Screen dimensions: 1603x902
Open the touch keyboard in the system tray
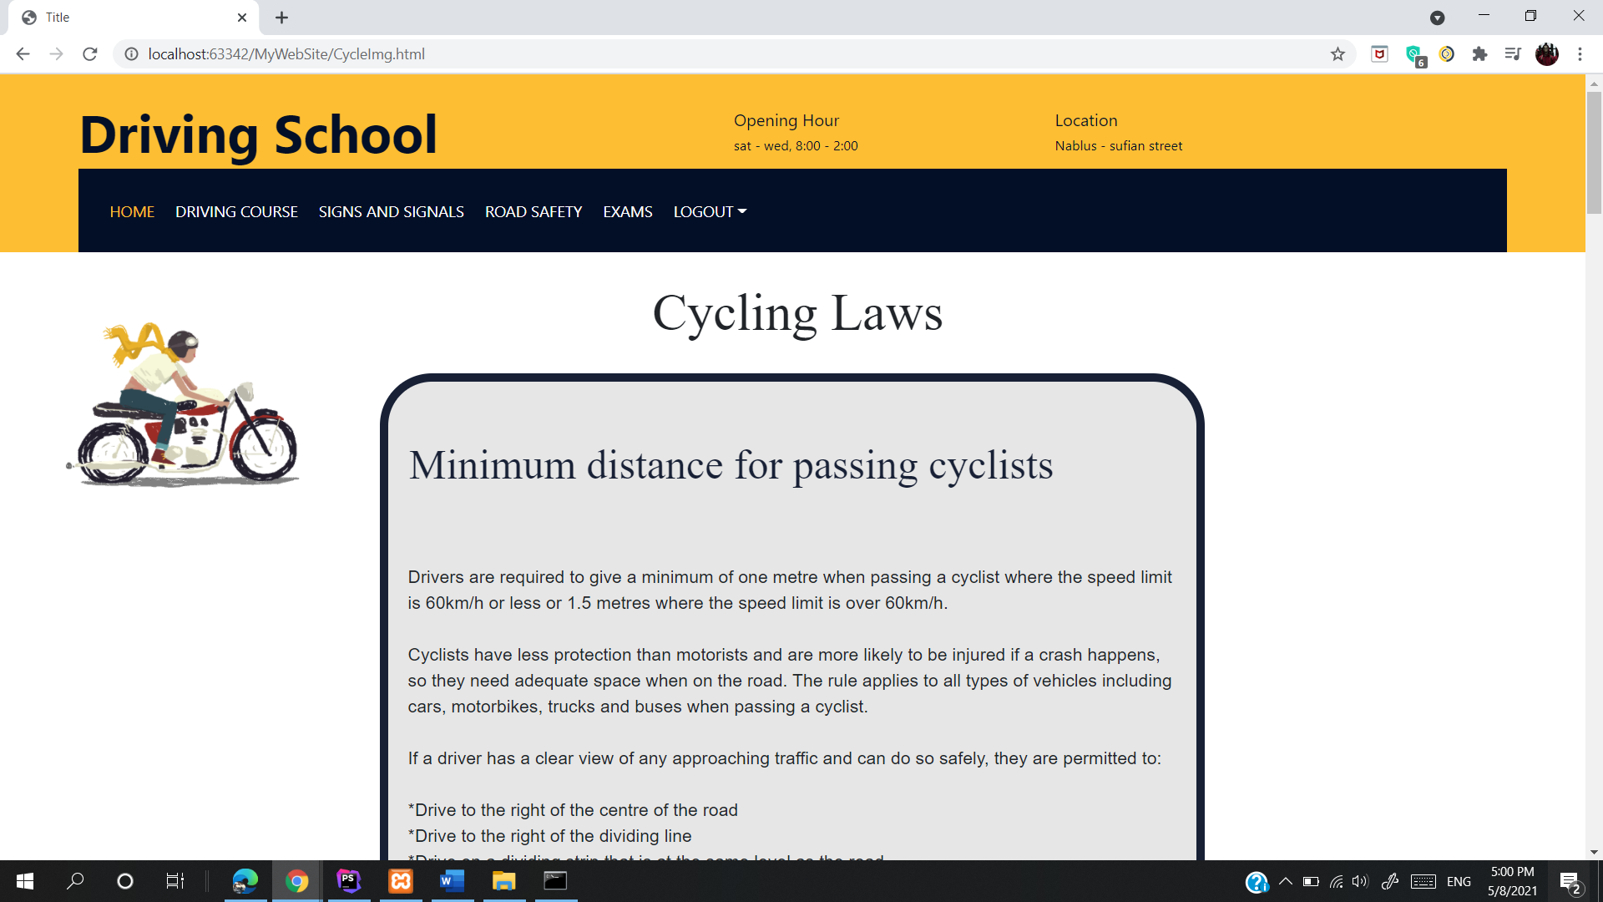point(1422,881)
